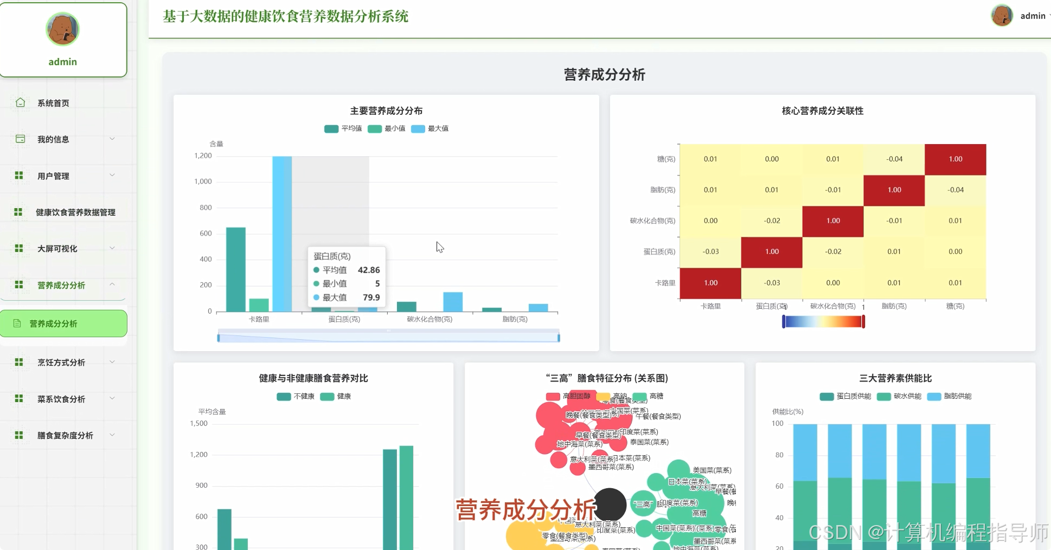
Task: Click the 我的信息 card icon
Action: click(x=20, y=139)
